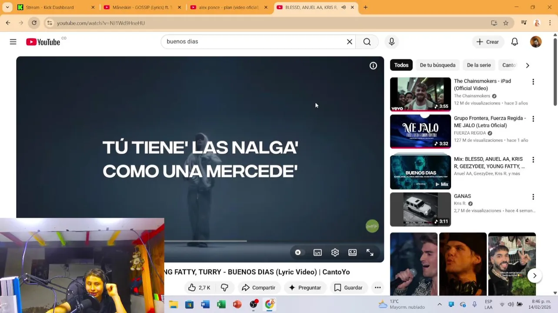Open BUENOS DIAS mix thumbnail
558x313 pixels.
point(421,172)
